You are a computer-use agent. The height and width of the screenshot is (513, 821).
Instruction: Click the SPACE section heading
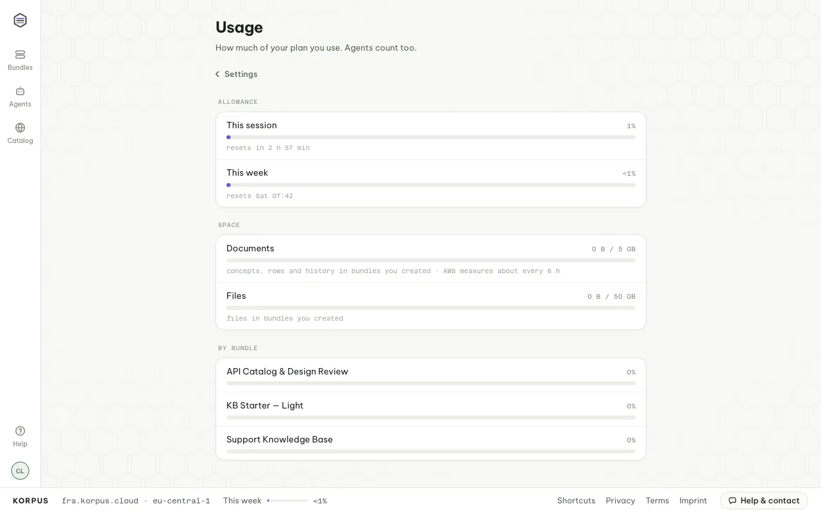point(229,225)
